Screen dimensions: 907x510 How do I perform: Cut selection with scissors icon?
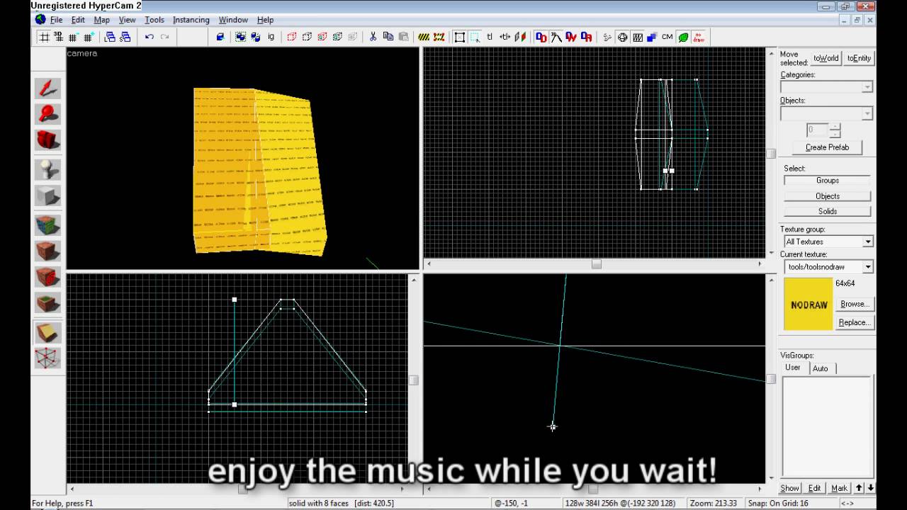coord(373,37)
